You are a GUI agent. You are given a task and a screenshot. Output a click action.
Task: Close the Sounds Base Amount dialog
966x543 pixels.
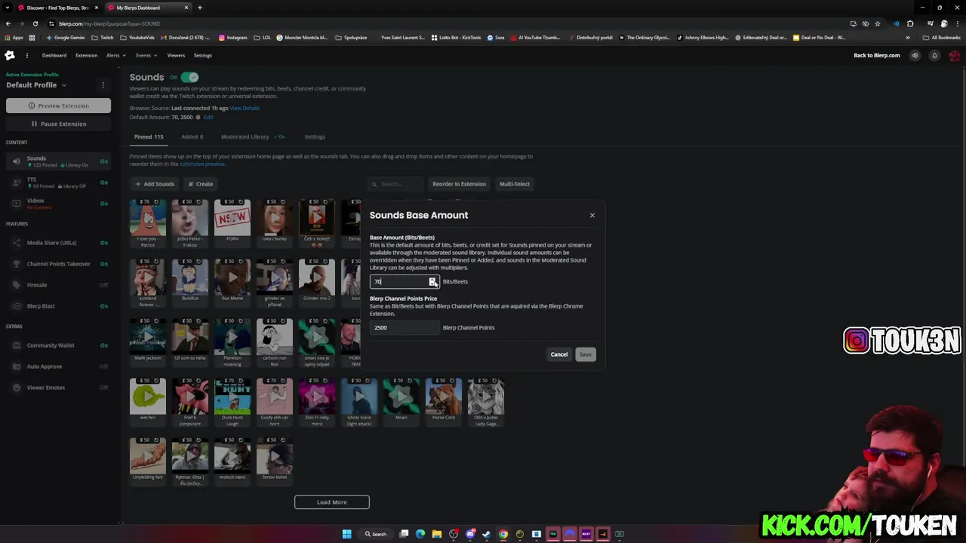pos(592,216)
